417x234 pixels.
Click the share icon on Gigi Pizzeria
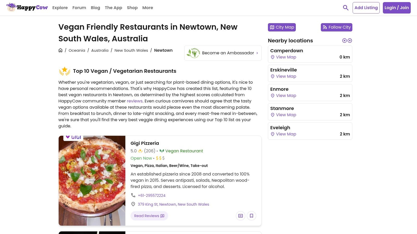tap(241, 216)
